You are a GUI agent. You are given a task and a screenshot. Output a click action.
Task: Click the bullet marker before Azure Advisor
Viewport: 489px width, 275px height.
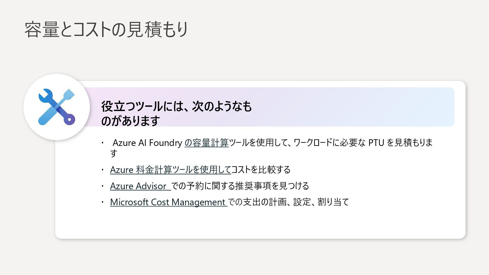pyautogui.click(x=103, y=186)
